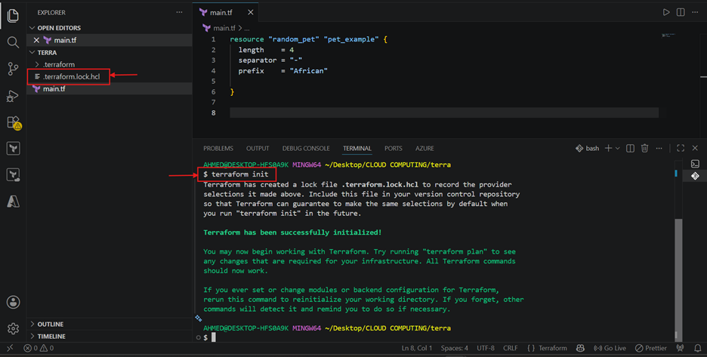Click the terminal vertical scrollbar

coord(678,277)
